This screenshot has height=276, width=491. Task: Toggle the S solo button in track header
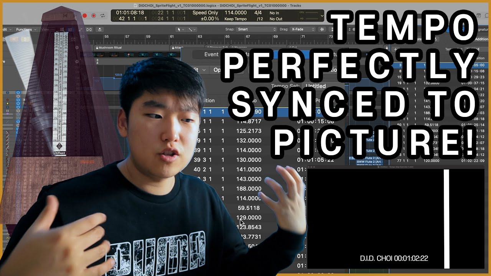coord(25,39)
